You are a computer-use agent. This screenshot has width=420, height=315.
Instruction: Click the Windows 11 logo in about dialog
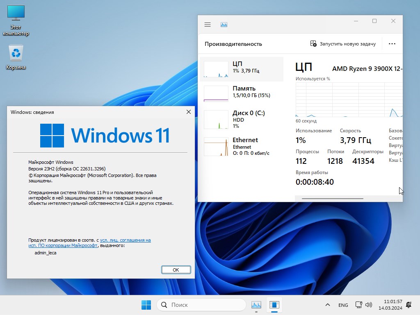(105, 135)
